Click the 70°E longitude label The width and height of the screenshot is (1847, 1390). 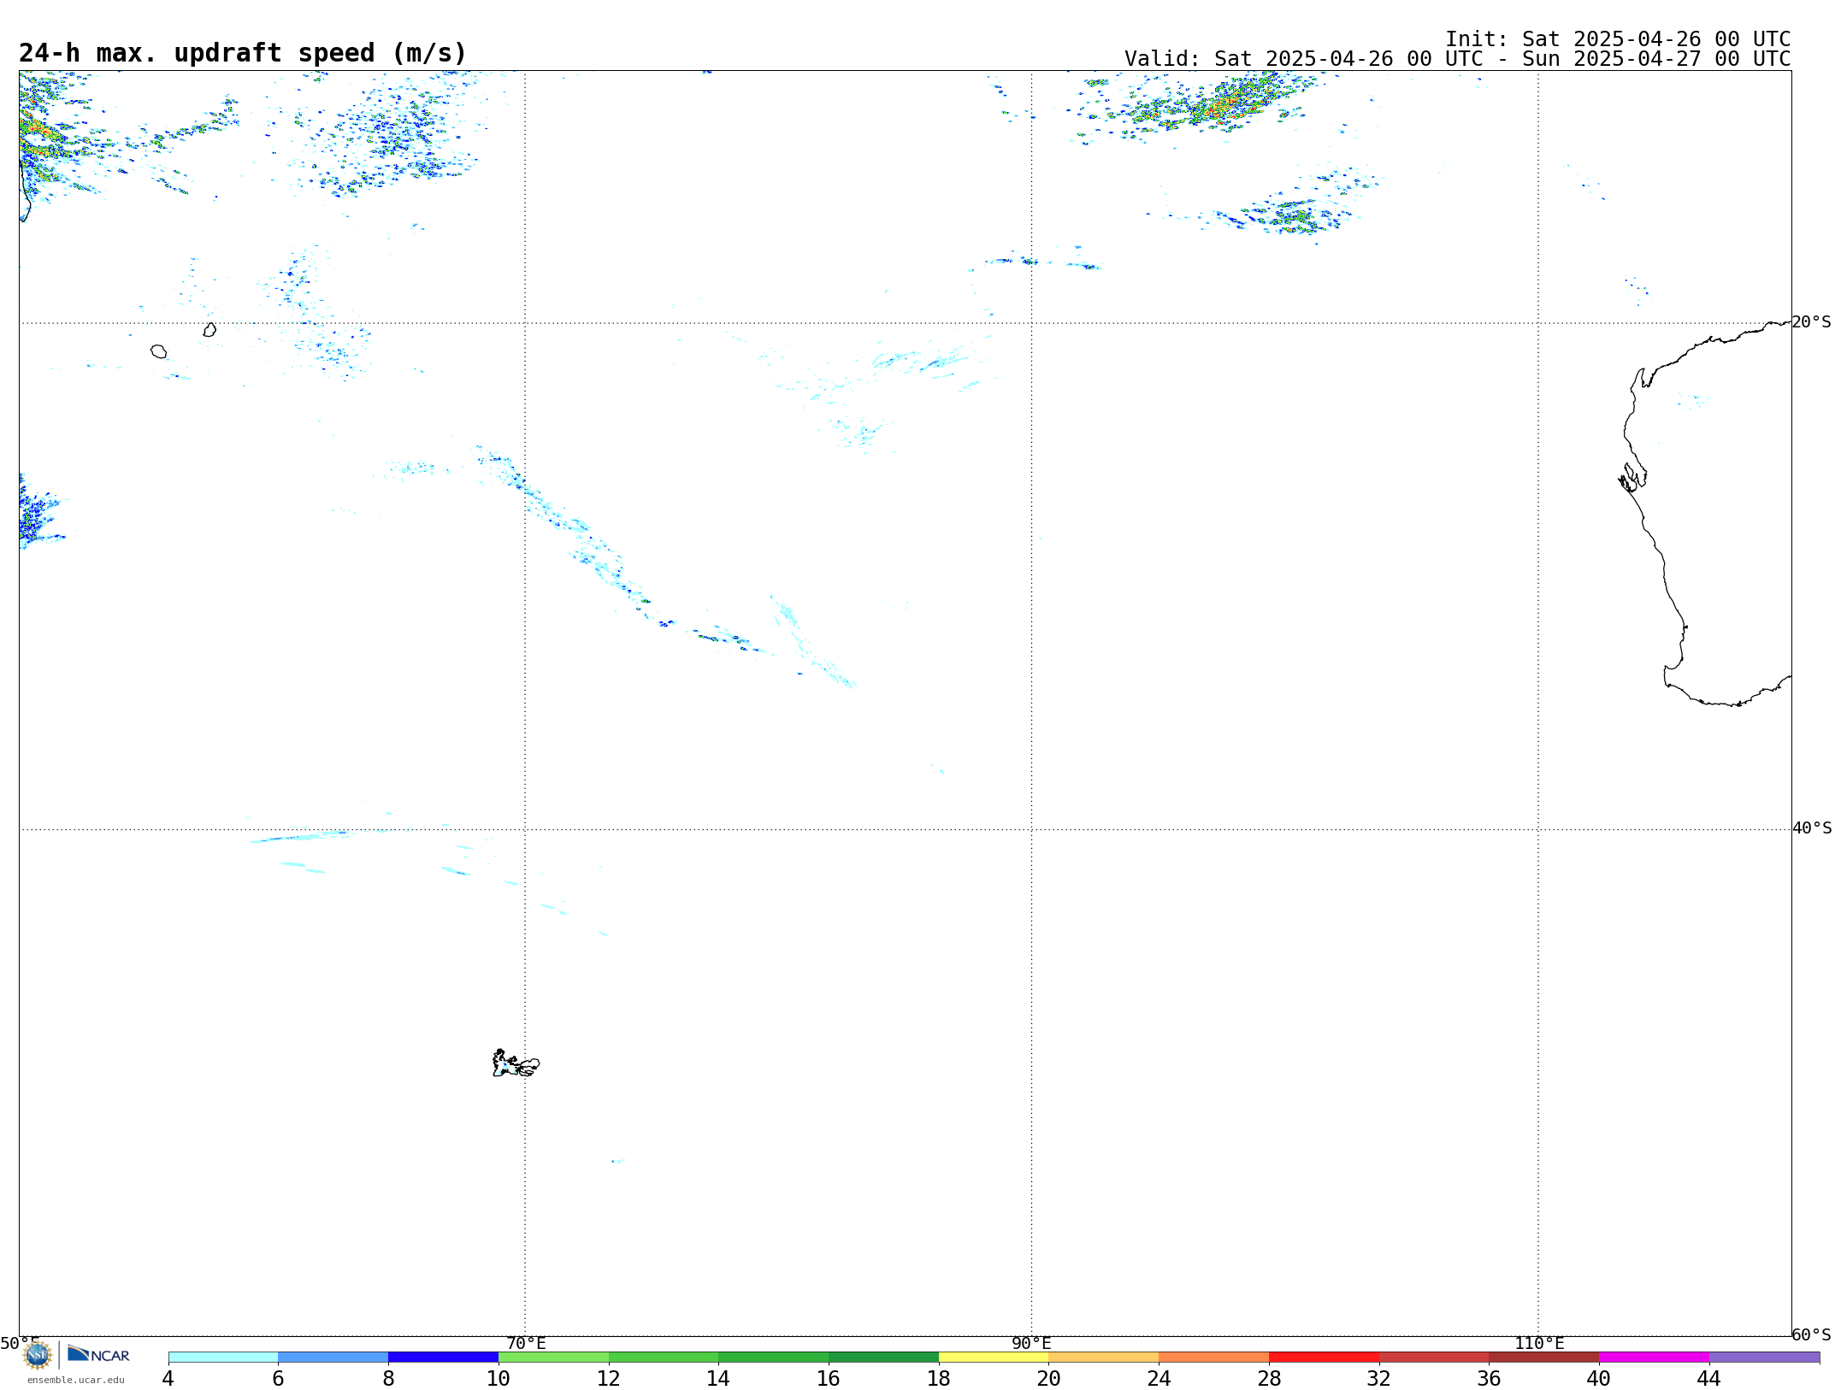(526, 1343)
